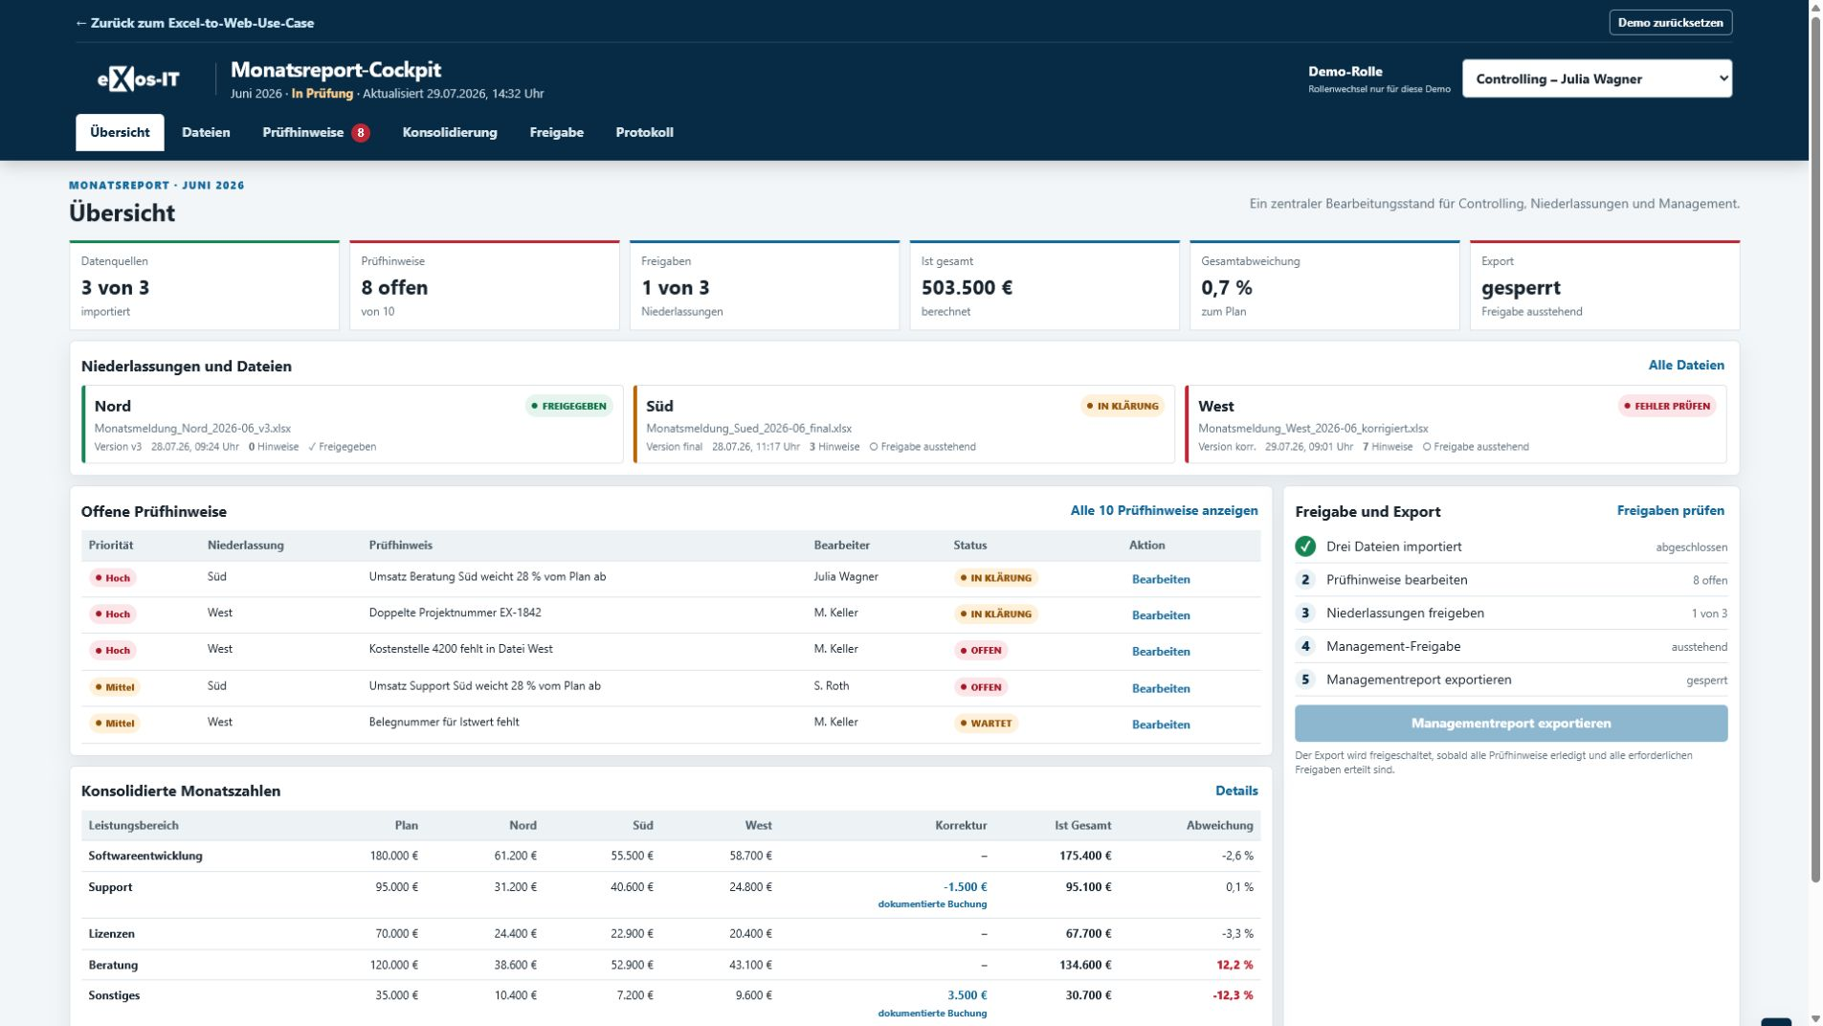Click the FREIGEGEBEN status badge on Nord
The width and height of the screenshot is (1823, 1026).
click(x=568, y=406)
